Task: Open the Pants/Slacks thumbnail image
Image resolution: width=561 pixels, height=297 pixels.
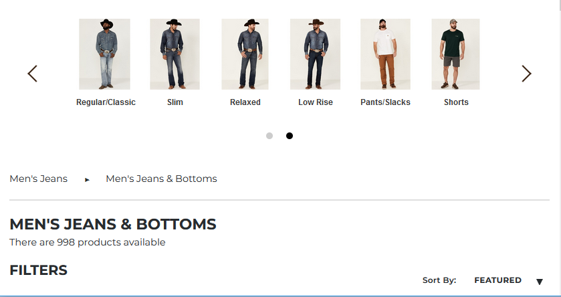Action: pos(385,54)
